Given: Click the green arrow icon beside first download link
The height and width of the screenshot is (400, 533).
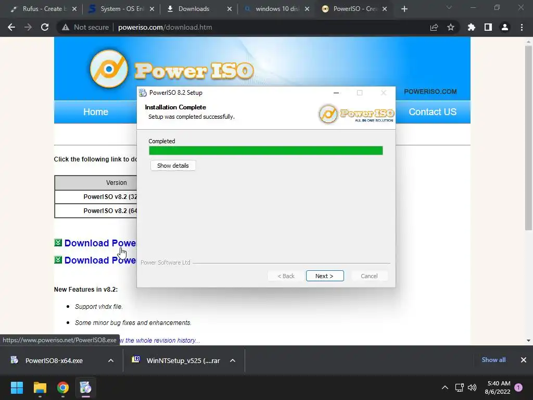Looking at the screenshot, I should click(58, 243).
